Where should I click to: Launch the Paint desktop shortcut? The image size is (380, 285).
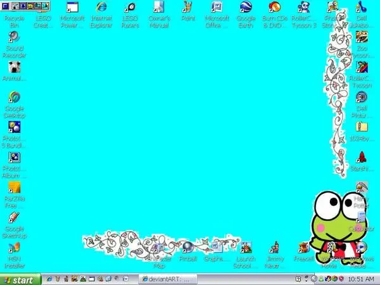click(188, 7)
